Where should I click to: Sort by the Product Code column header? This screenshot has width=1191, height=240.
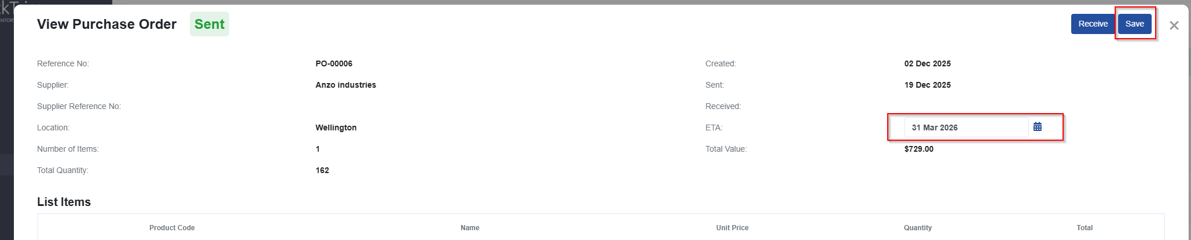[172, 228]
